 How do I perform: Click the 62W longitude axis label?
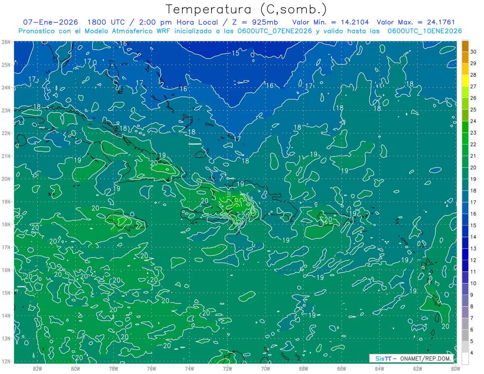(417, 368)
